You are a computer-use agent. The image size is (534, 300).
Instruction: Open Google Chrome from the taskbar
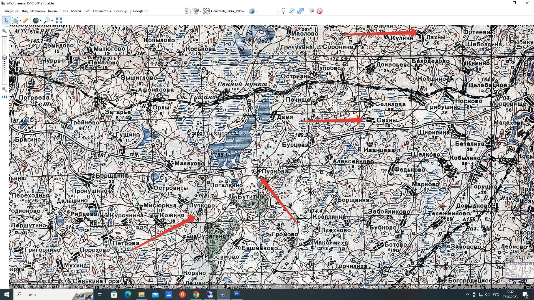pyautogui.click(x=196, y=294)
